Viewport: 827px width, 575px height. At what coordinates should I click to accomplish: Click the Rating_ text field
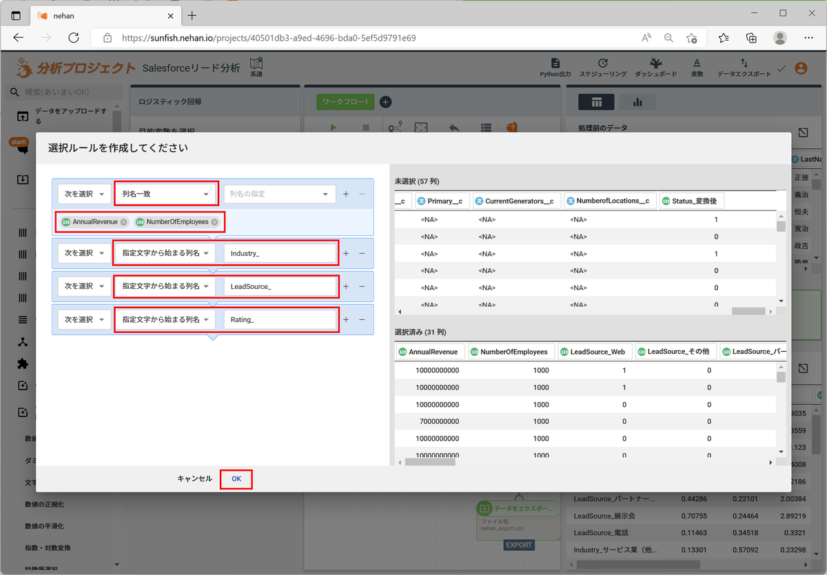click(279, 319)
